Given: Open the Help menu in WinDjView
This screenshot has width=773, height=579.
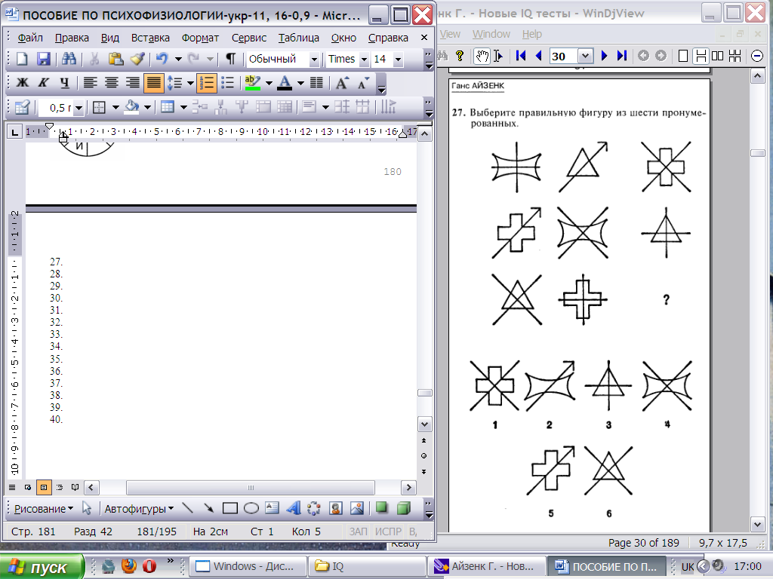Looking at the screenshot, I should tap(532, 34).
